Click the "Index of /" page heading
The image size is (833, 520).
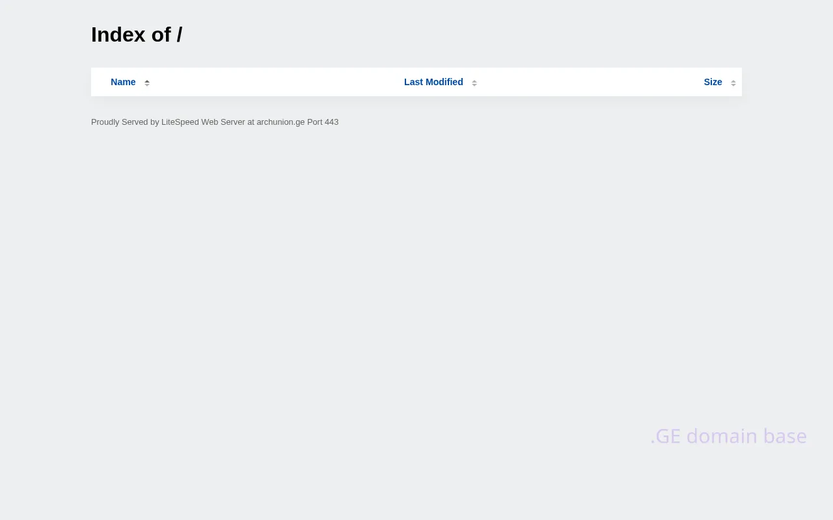[137, 35]
